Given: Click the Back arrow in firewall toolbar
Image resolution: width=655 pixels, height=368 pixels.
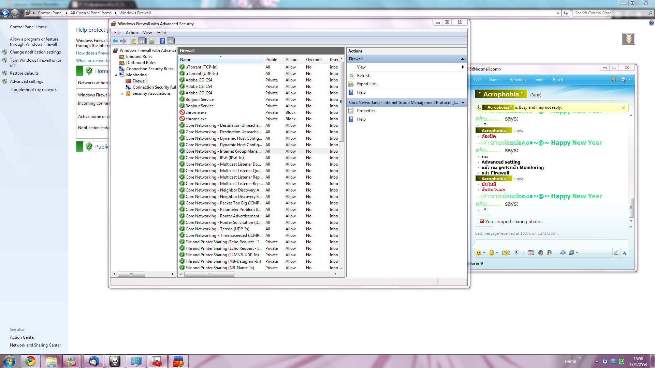Looking at the screenshot, I should (x=115, y=41).
